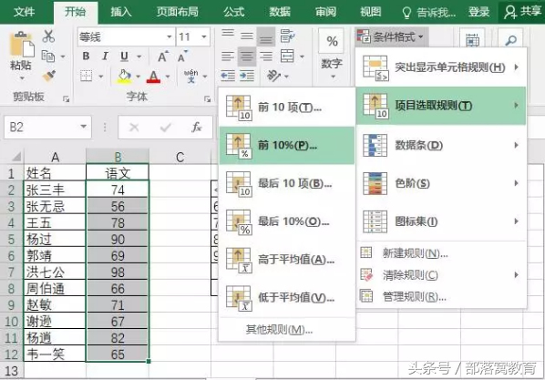Open the fill color dropdown arrow
Screen dimensions: 545x380
pos(138,77)
